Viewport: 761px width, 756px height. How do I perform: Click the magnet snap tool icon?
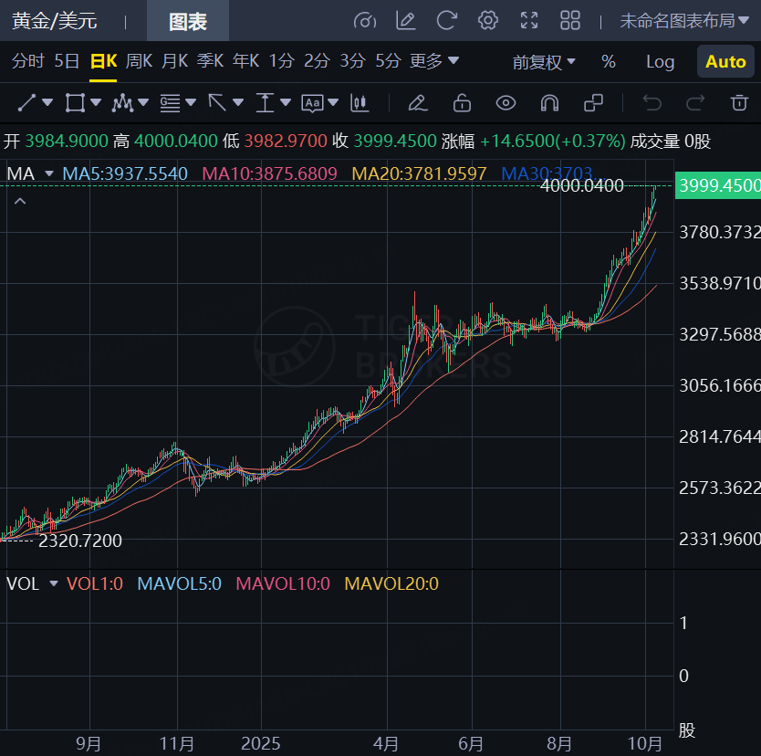(549, 102)
